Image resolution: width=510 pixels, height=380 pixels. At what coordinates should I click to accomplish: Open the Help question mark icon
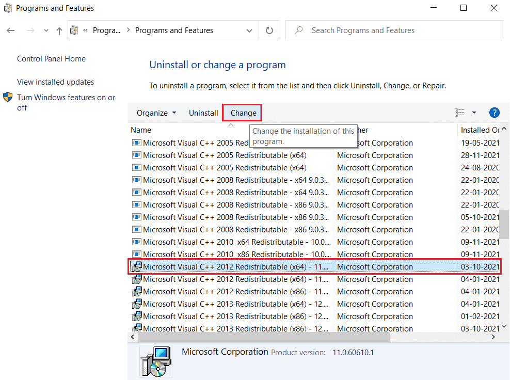tap(495, 113)
